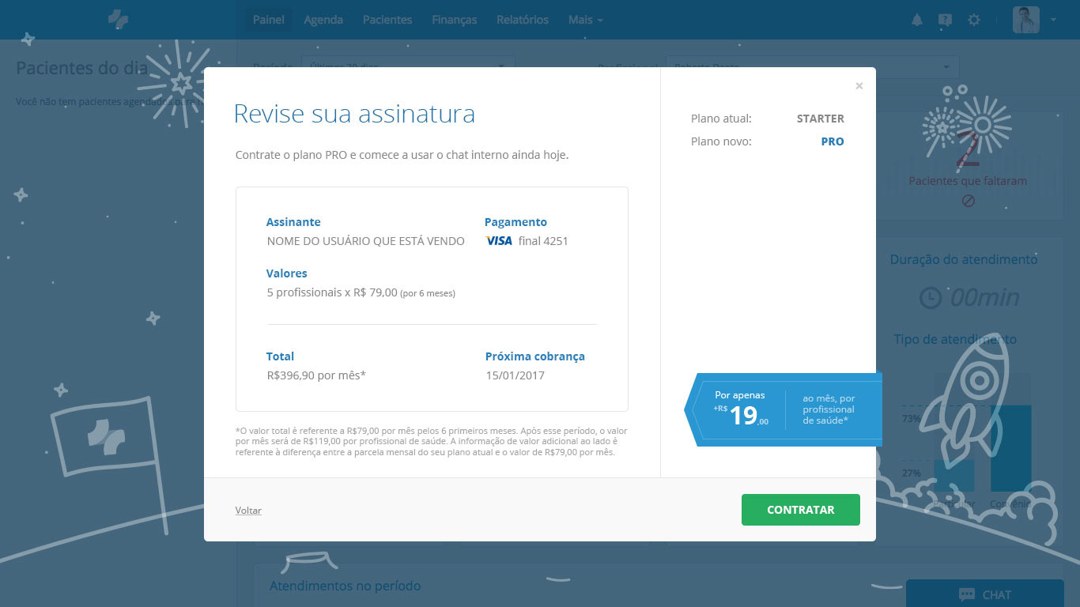Click the chat bubble icon
The image size is (1080, 607).
[x=966, y=594]
